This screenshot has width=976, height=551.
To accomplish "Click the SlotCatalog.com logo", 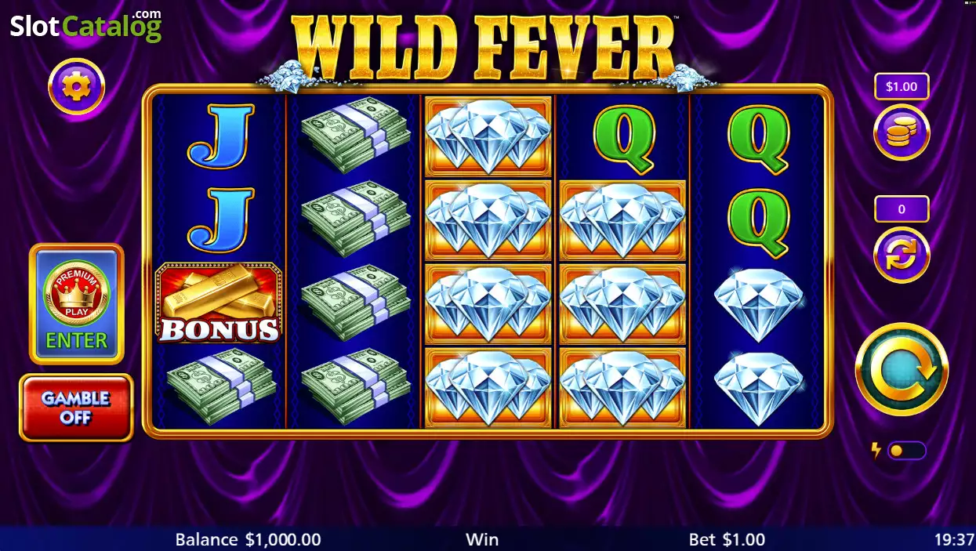I will 86,25.
